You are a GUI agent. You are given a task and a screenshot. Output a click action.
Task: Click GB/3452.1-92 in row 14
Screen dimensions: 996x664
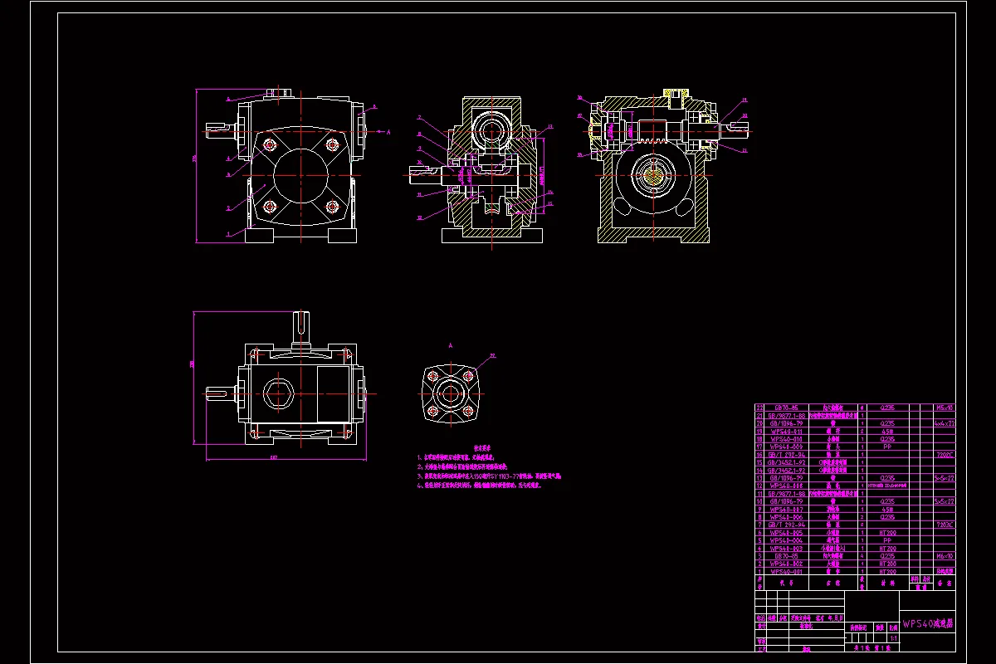pyautogui.click(x=787, y=471)
